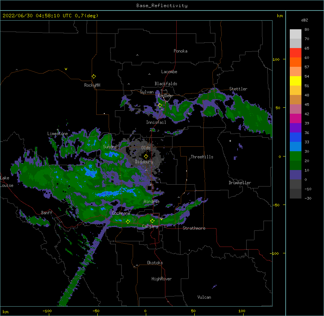
Task: Click the Stettler city label
Action: (238, 89)
